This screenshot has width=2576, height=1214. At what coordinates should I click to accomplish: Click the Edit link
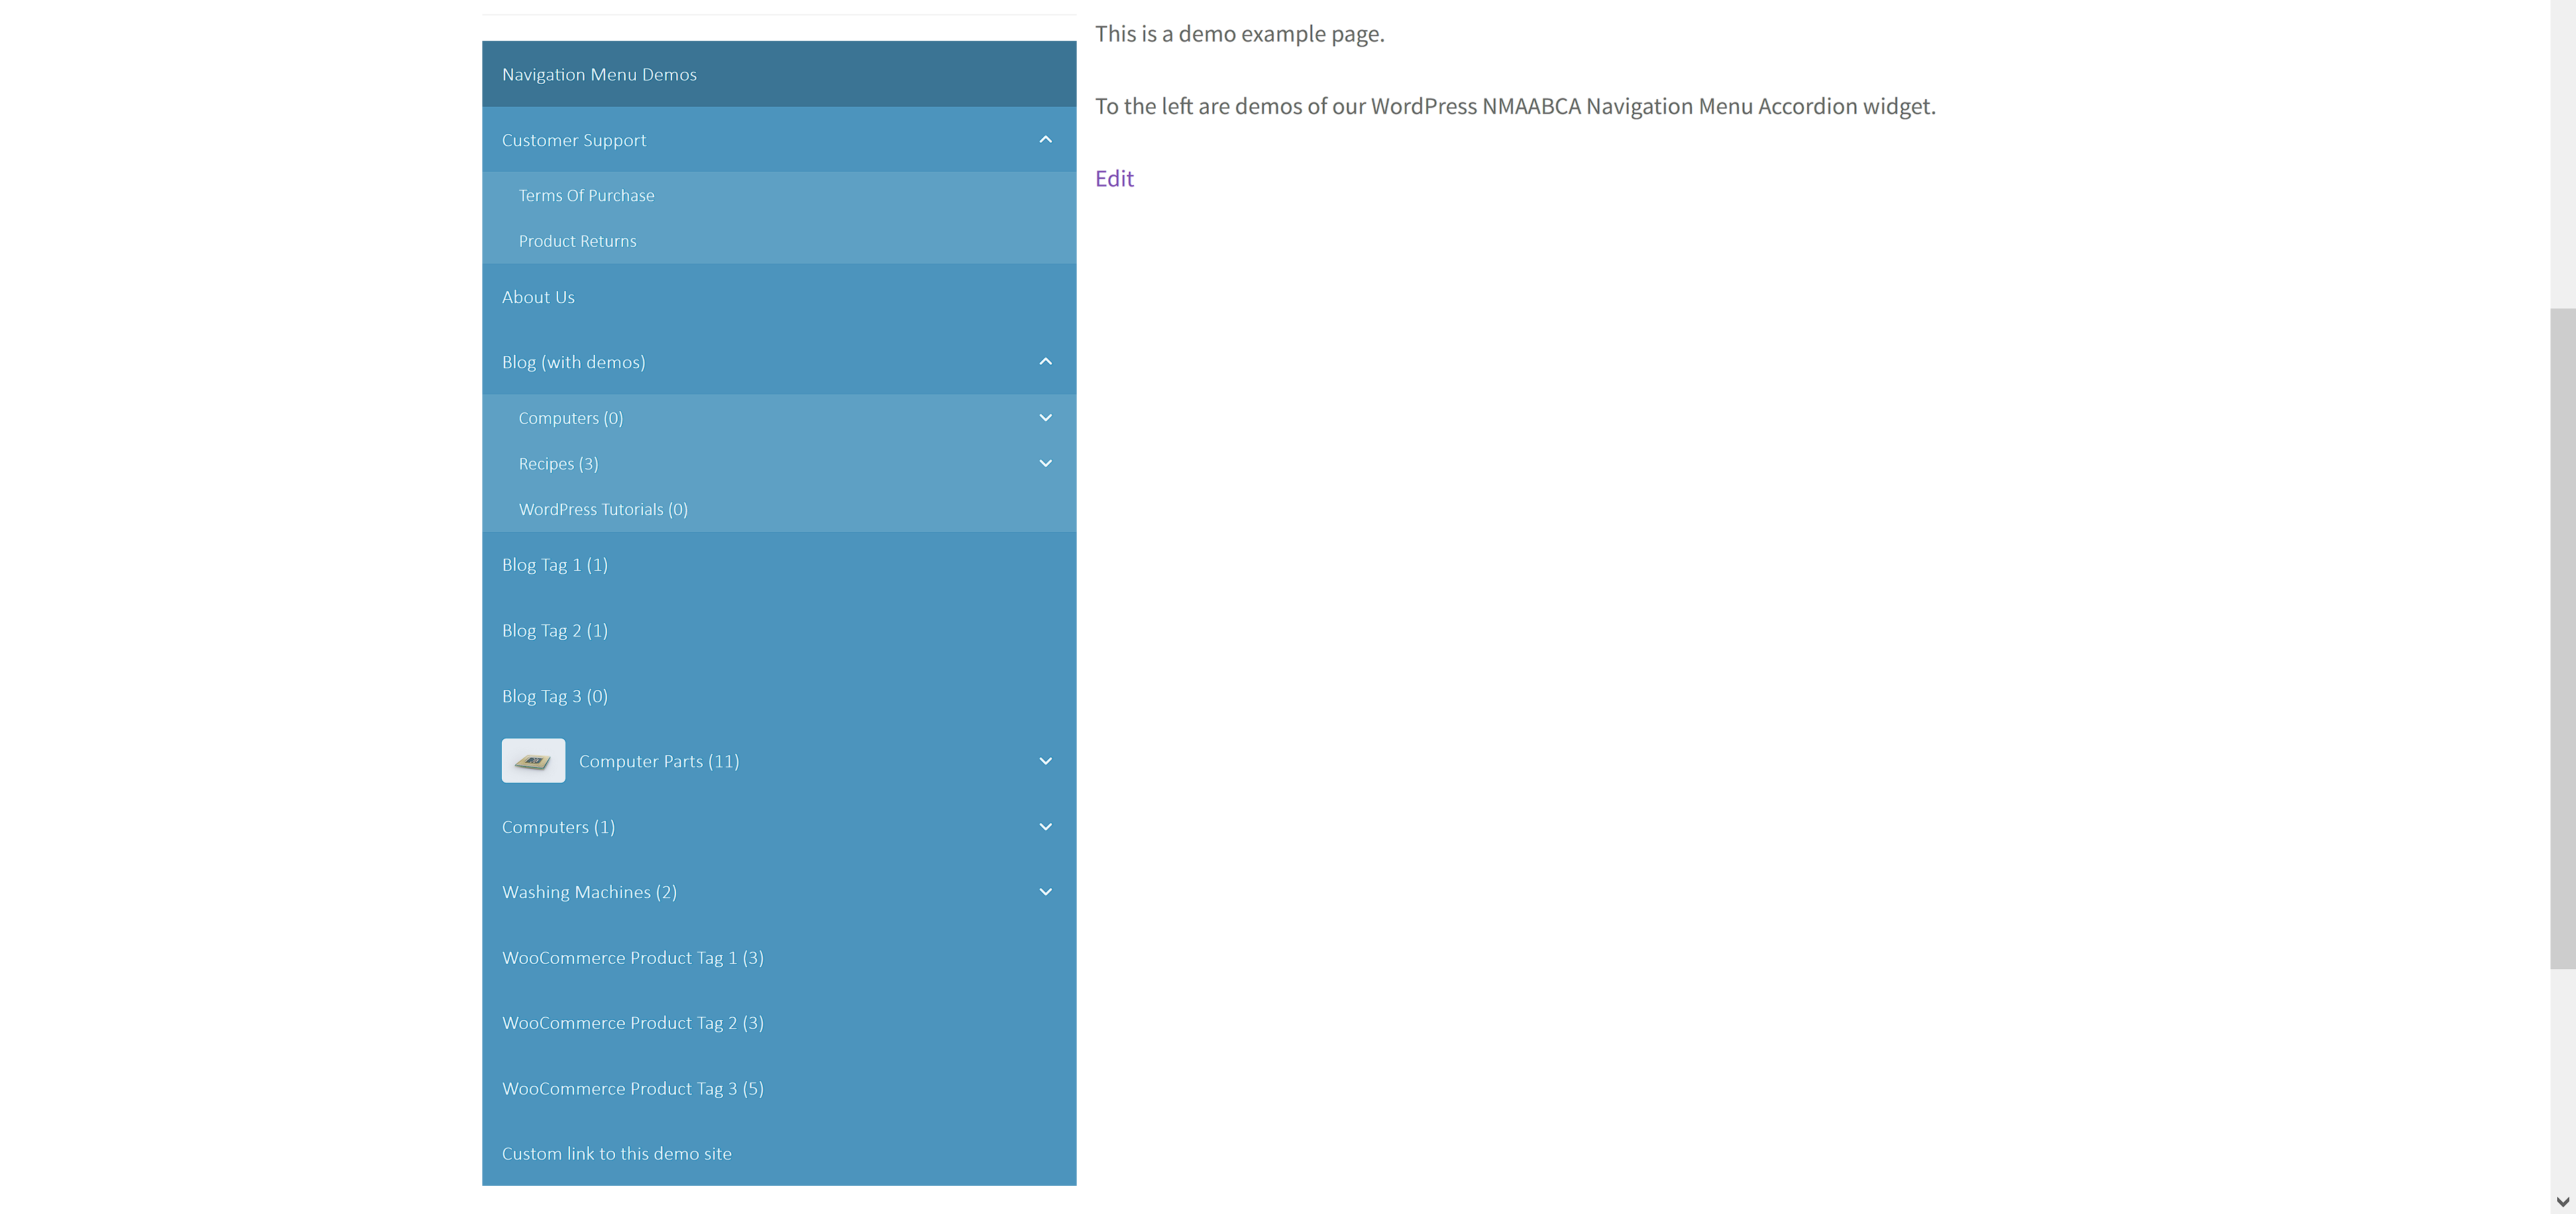[1114, 179]
